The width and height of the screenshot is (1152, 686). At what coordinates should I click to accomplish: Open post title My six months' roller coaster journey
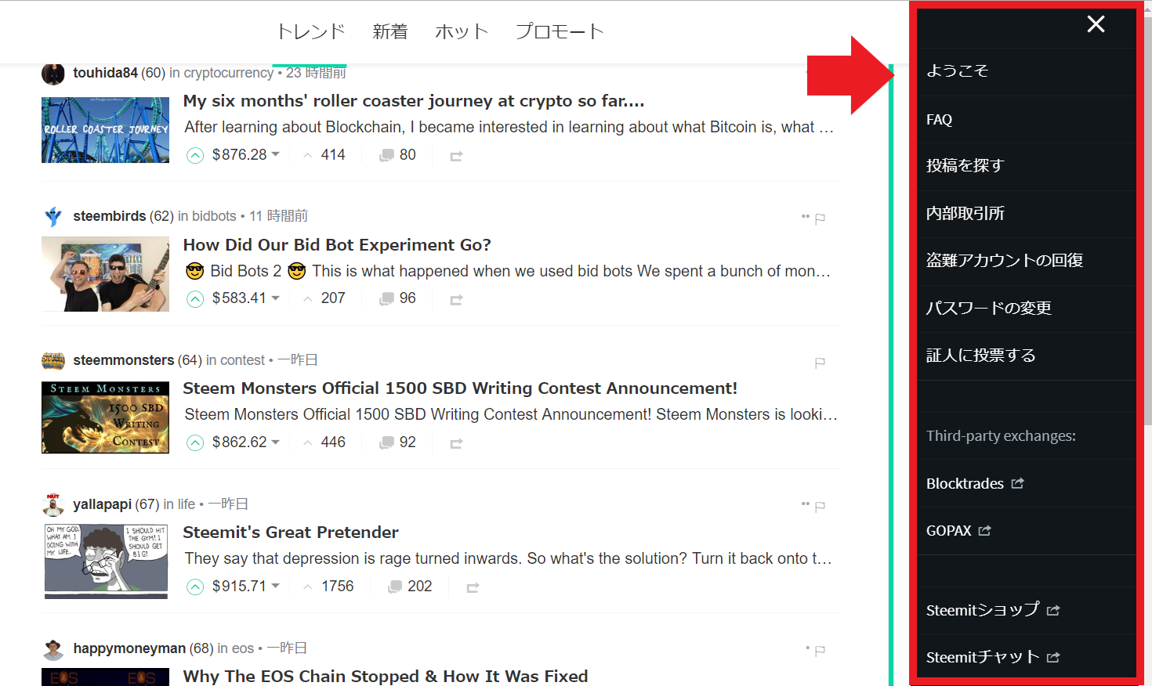(414, 101)
